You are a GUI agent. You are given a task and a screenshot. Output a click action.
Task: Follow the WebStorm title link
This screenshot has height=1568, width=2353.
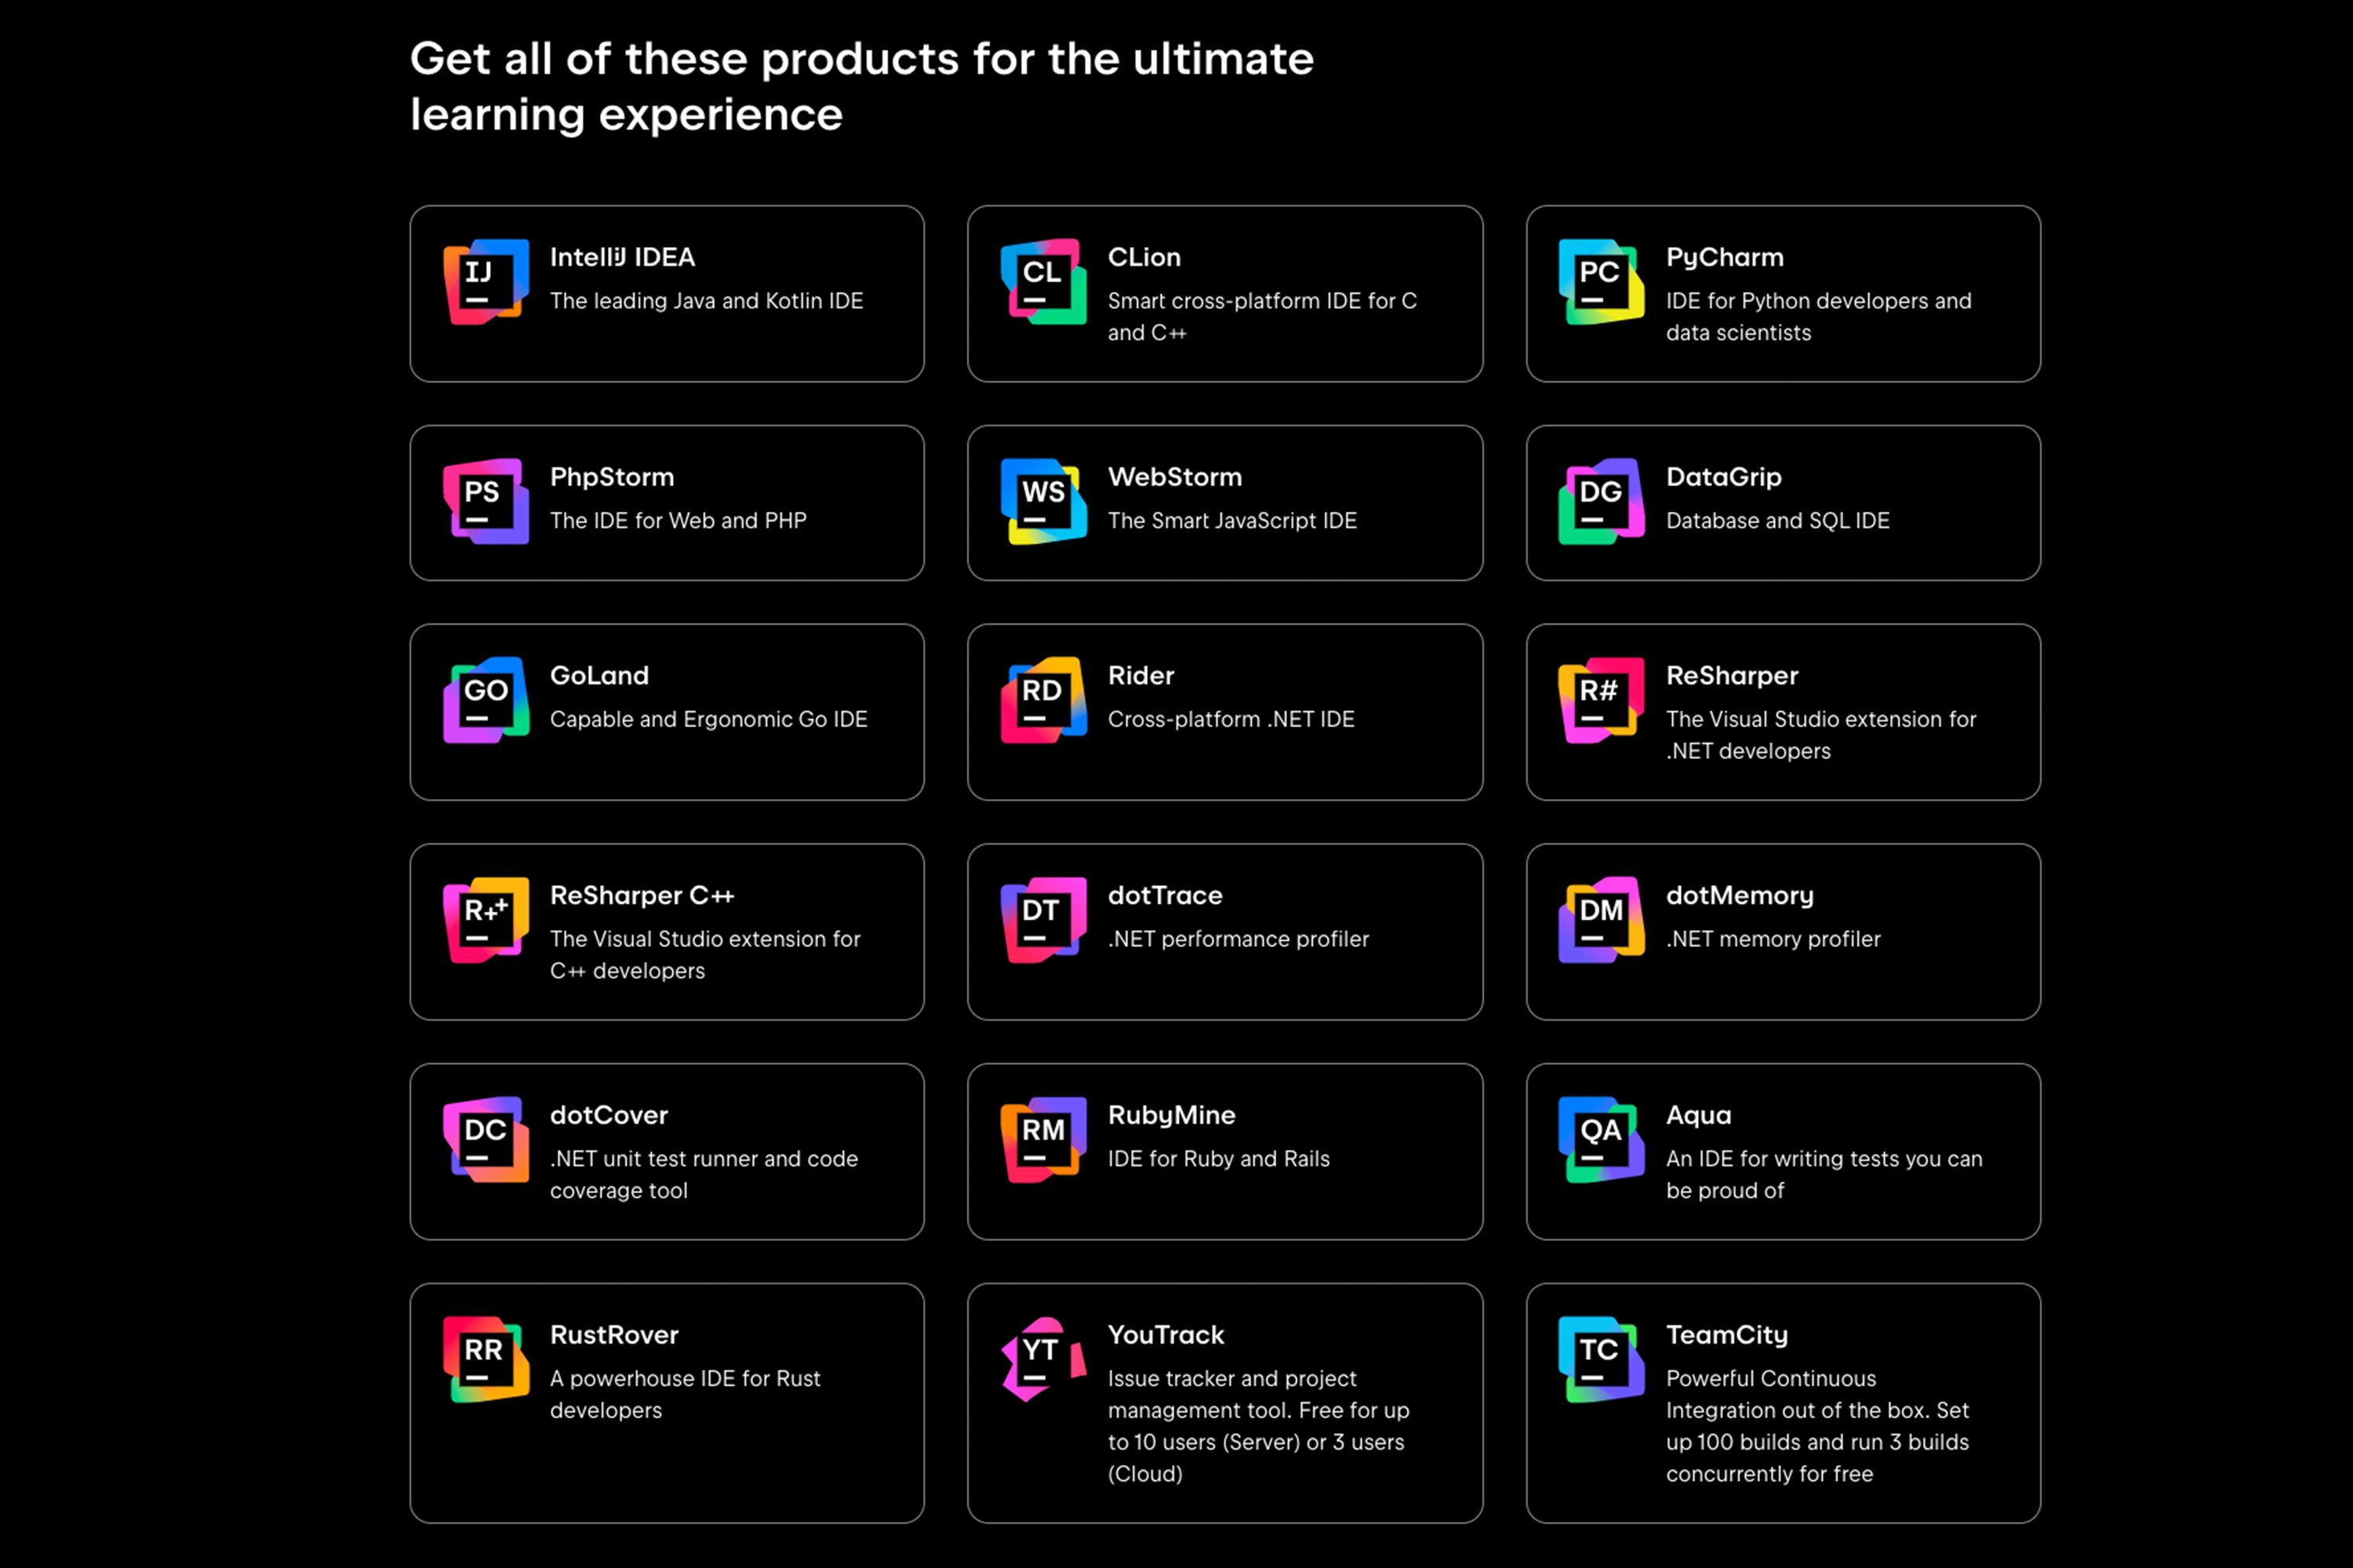pos(1176,477)
